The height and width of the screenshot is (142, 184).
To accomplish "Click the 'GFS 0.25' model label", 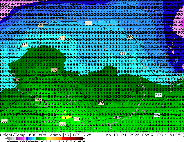I will pyautogui.click(x=82, y=135).
